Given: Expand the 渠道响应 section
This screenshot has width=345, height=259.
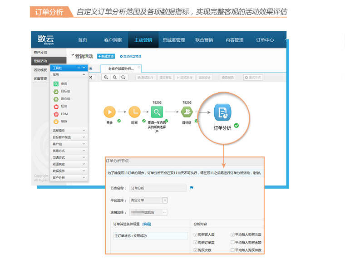Looking at the screenshot, I should point(69,164).
